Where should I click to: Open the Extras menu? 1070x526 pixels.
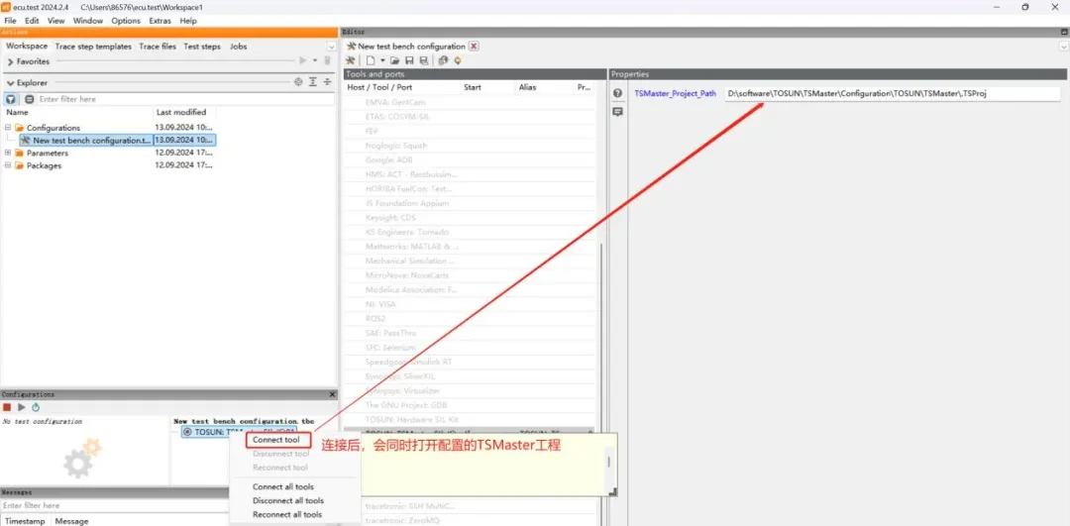(160, 21)
